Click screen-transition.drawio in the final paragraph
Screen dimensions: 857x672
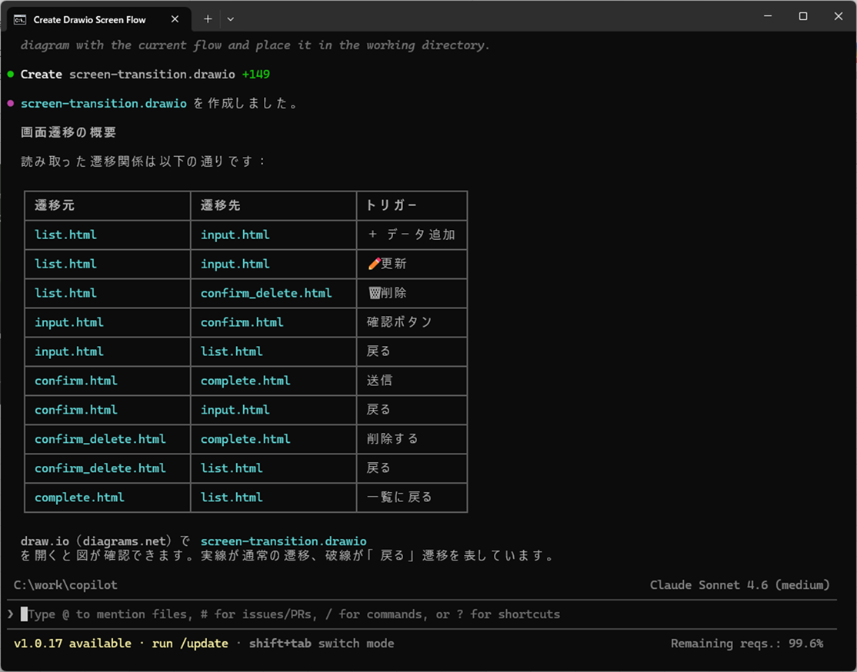point(283,541)
